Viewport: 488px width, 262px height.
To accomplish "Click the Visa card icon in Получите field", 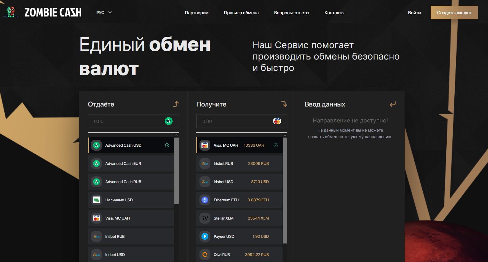I will tap(277, 121).
